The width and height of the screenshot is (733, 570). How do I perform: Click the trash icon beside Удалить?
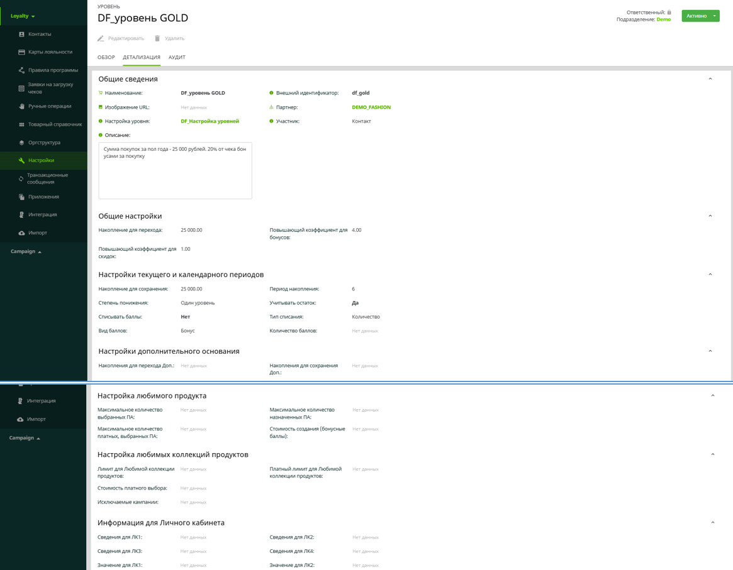[157, 38]
